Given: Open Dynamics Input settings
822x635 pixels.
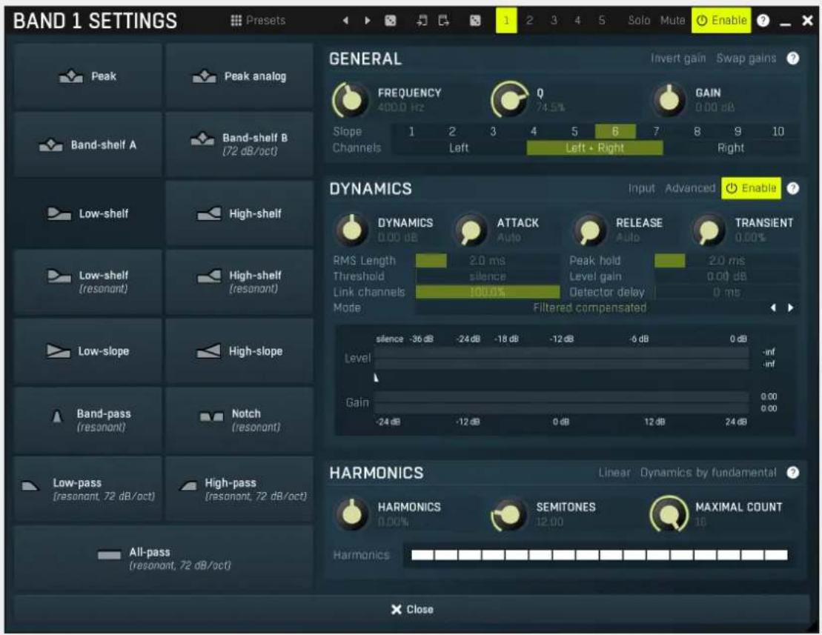Looking at the screenshot, I should [x=641, y=188].
